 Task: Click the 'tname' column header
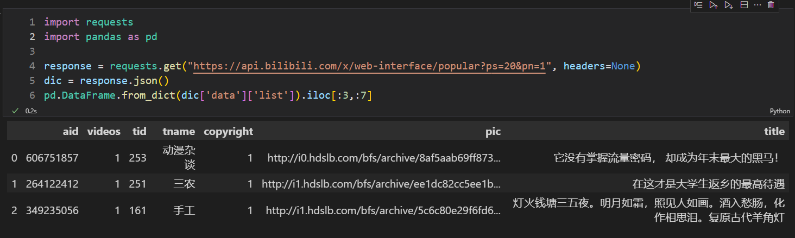179,131
